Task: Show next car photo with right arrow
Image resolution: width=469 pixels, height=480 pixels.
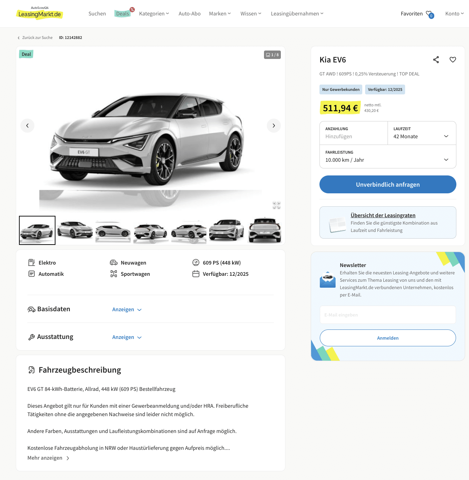Action: [x=274, y=126]
